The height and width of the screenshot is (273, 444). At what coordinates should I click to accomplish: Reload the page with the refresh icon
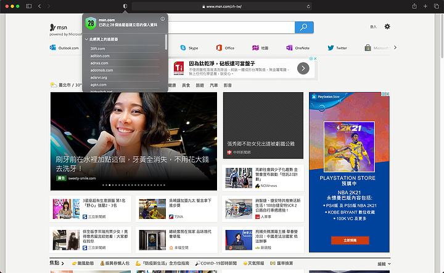point(308,6)
